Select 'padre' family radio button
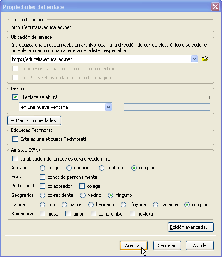Screen dimensions: 222x257 click(64, 204)
